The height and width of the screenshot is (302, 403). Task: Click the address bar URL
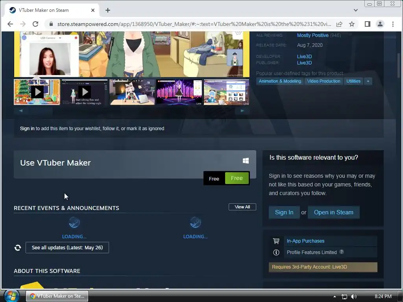[194, 24]
